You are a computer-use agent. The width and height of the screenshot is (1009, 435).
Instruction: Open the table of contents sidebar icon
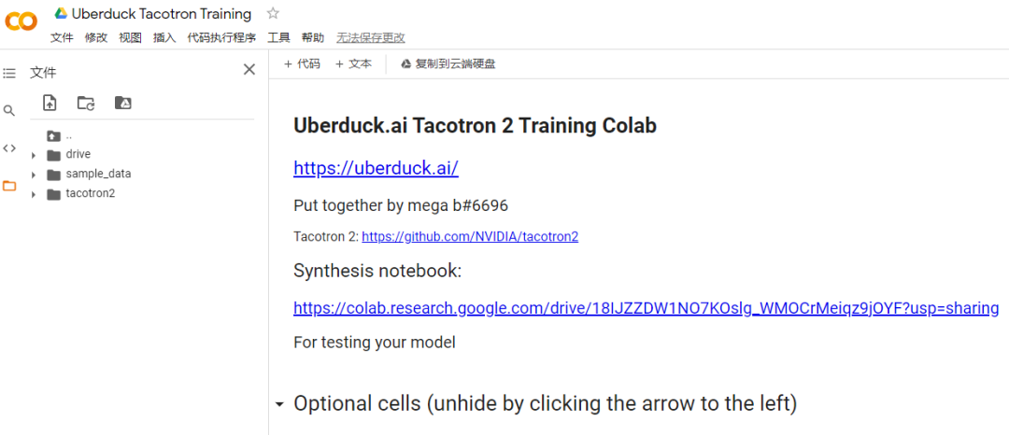tap(9, 74)
